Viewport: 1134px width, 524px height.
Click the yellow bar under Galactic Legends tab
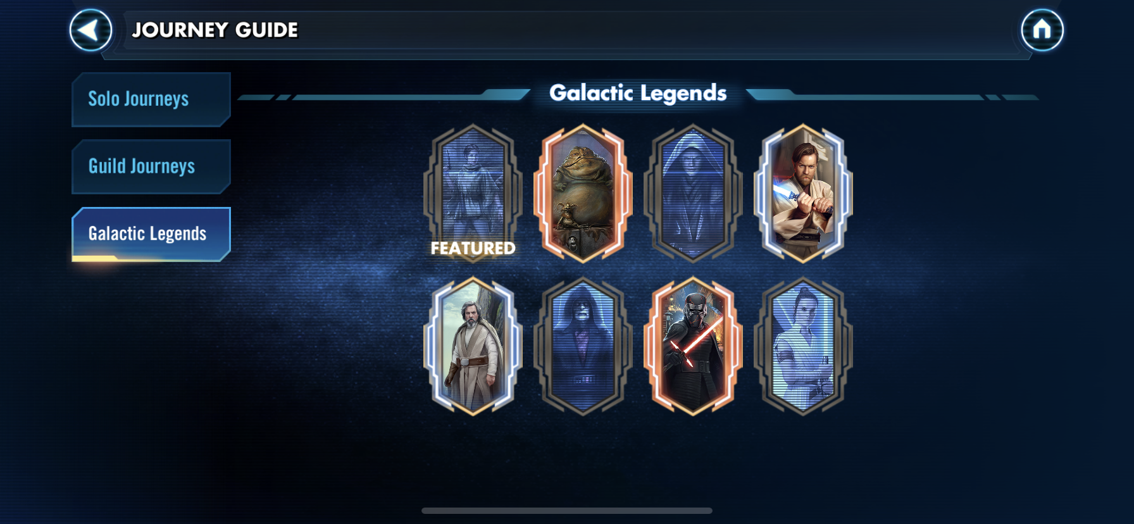pyautogui.click(x=95, y=258)
